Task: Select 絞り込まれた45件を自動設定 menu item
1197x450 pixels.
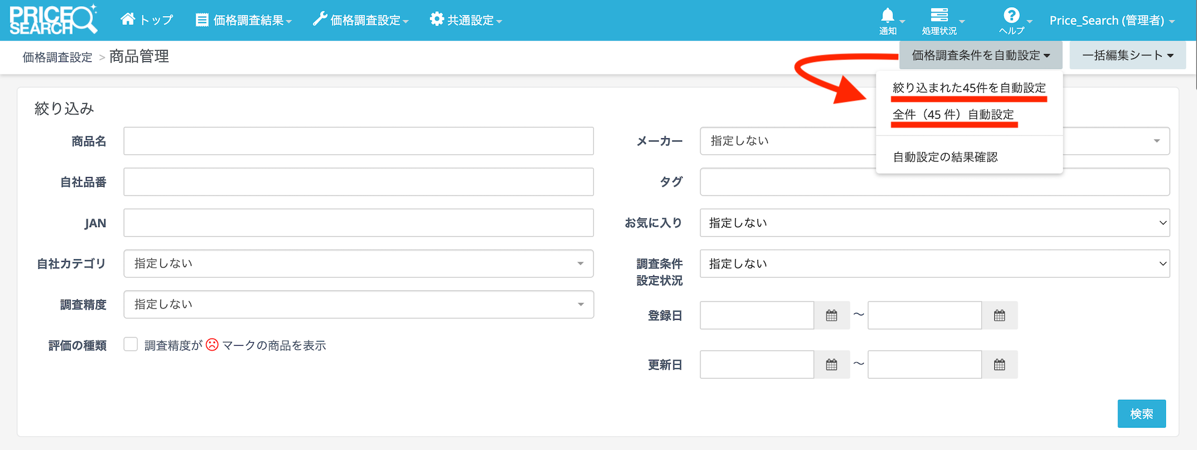Action: point(969,88)
